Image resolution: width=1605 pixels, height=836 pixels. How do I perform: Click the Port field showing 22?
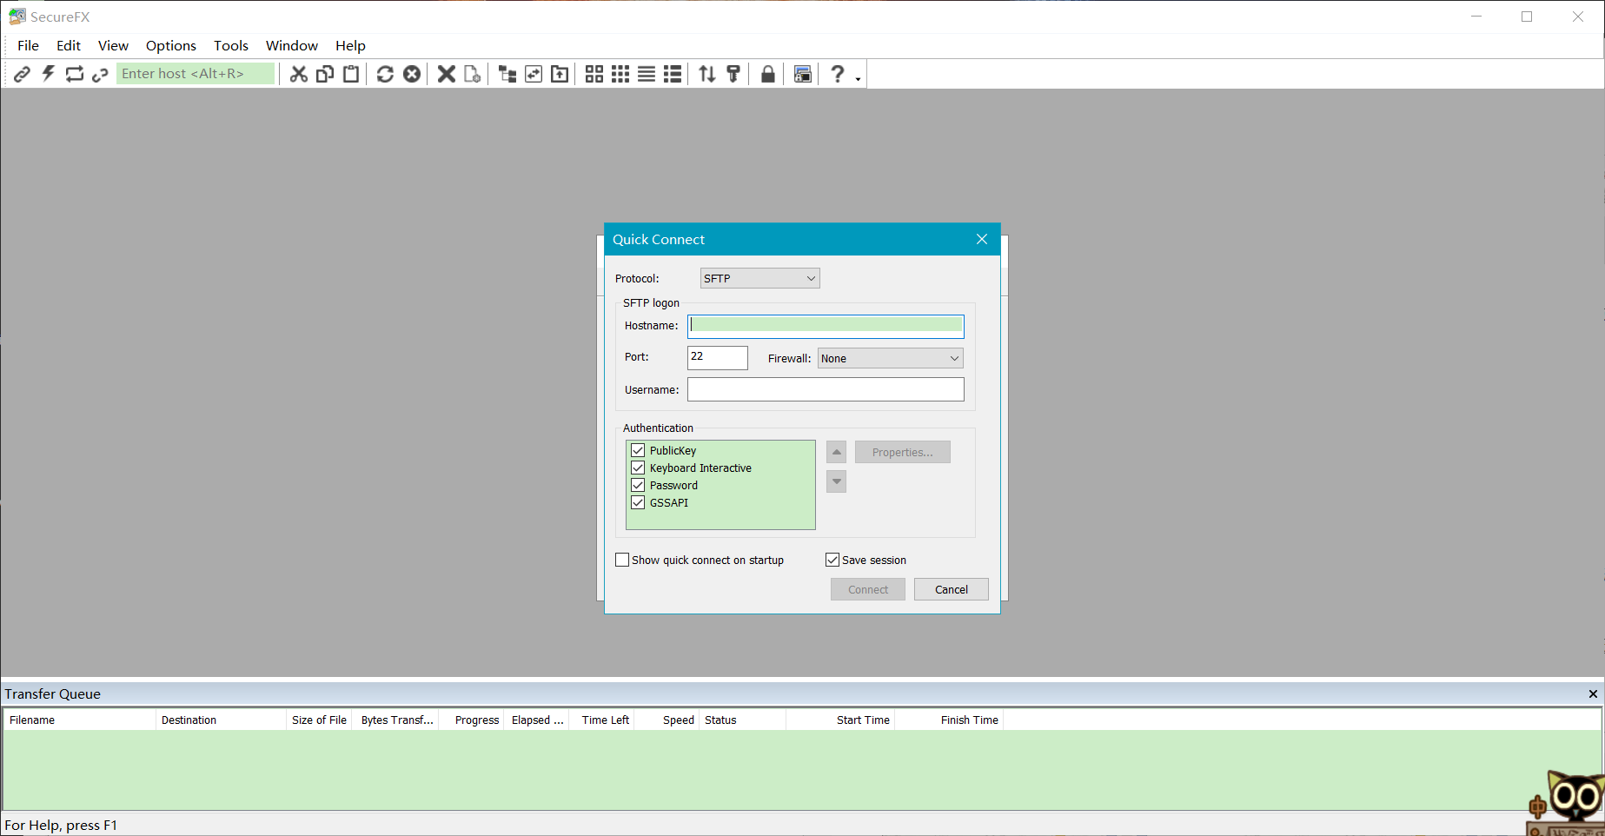click(718, 357)
